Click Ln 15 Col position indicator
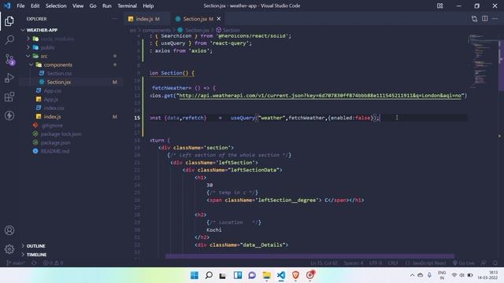Image resolution: width=504 pixels, height=283 pixels. pos(324,263)
